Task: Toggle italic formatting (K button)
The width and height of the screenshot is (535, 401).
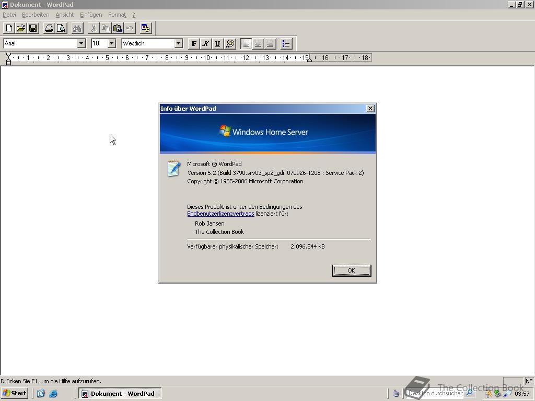Action: coord(206,44)
